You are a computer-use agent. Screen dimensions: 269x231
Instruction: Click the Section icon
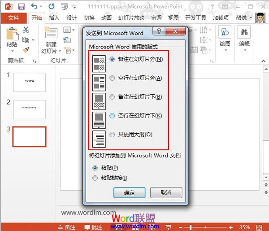67,50
